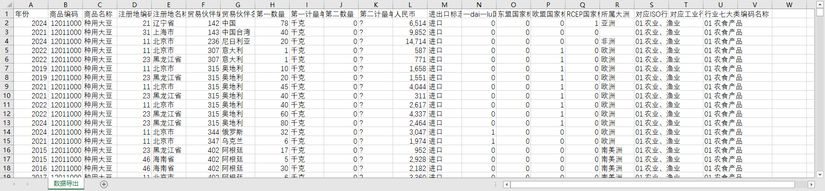Select the 非洲 cell
This screenshot has width=825, height=191.
(617, 41)
